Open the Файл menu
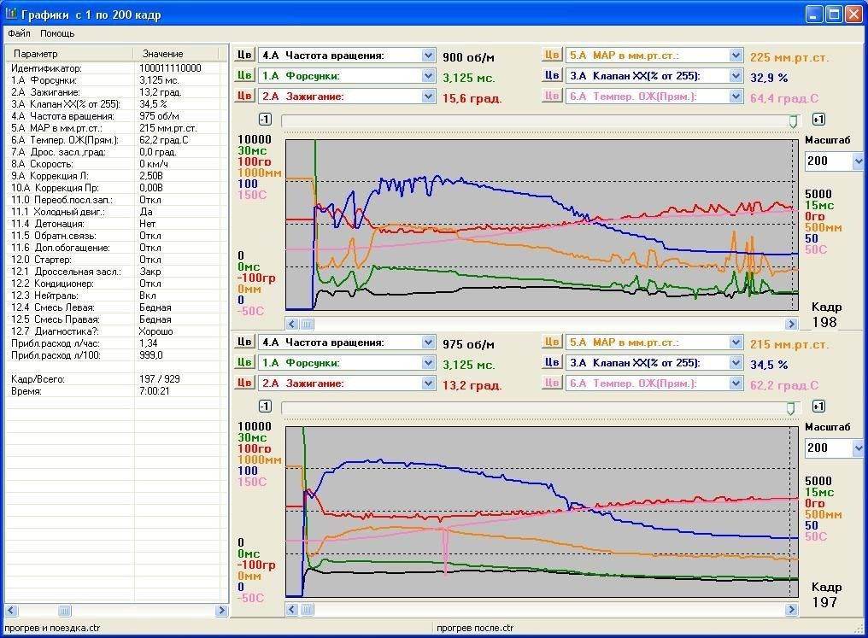 pos(19,34)
